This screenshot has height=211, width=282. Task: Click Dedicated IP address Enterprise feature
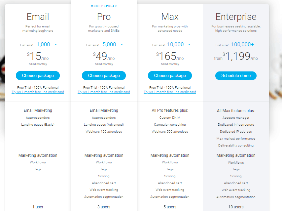236,132
